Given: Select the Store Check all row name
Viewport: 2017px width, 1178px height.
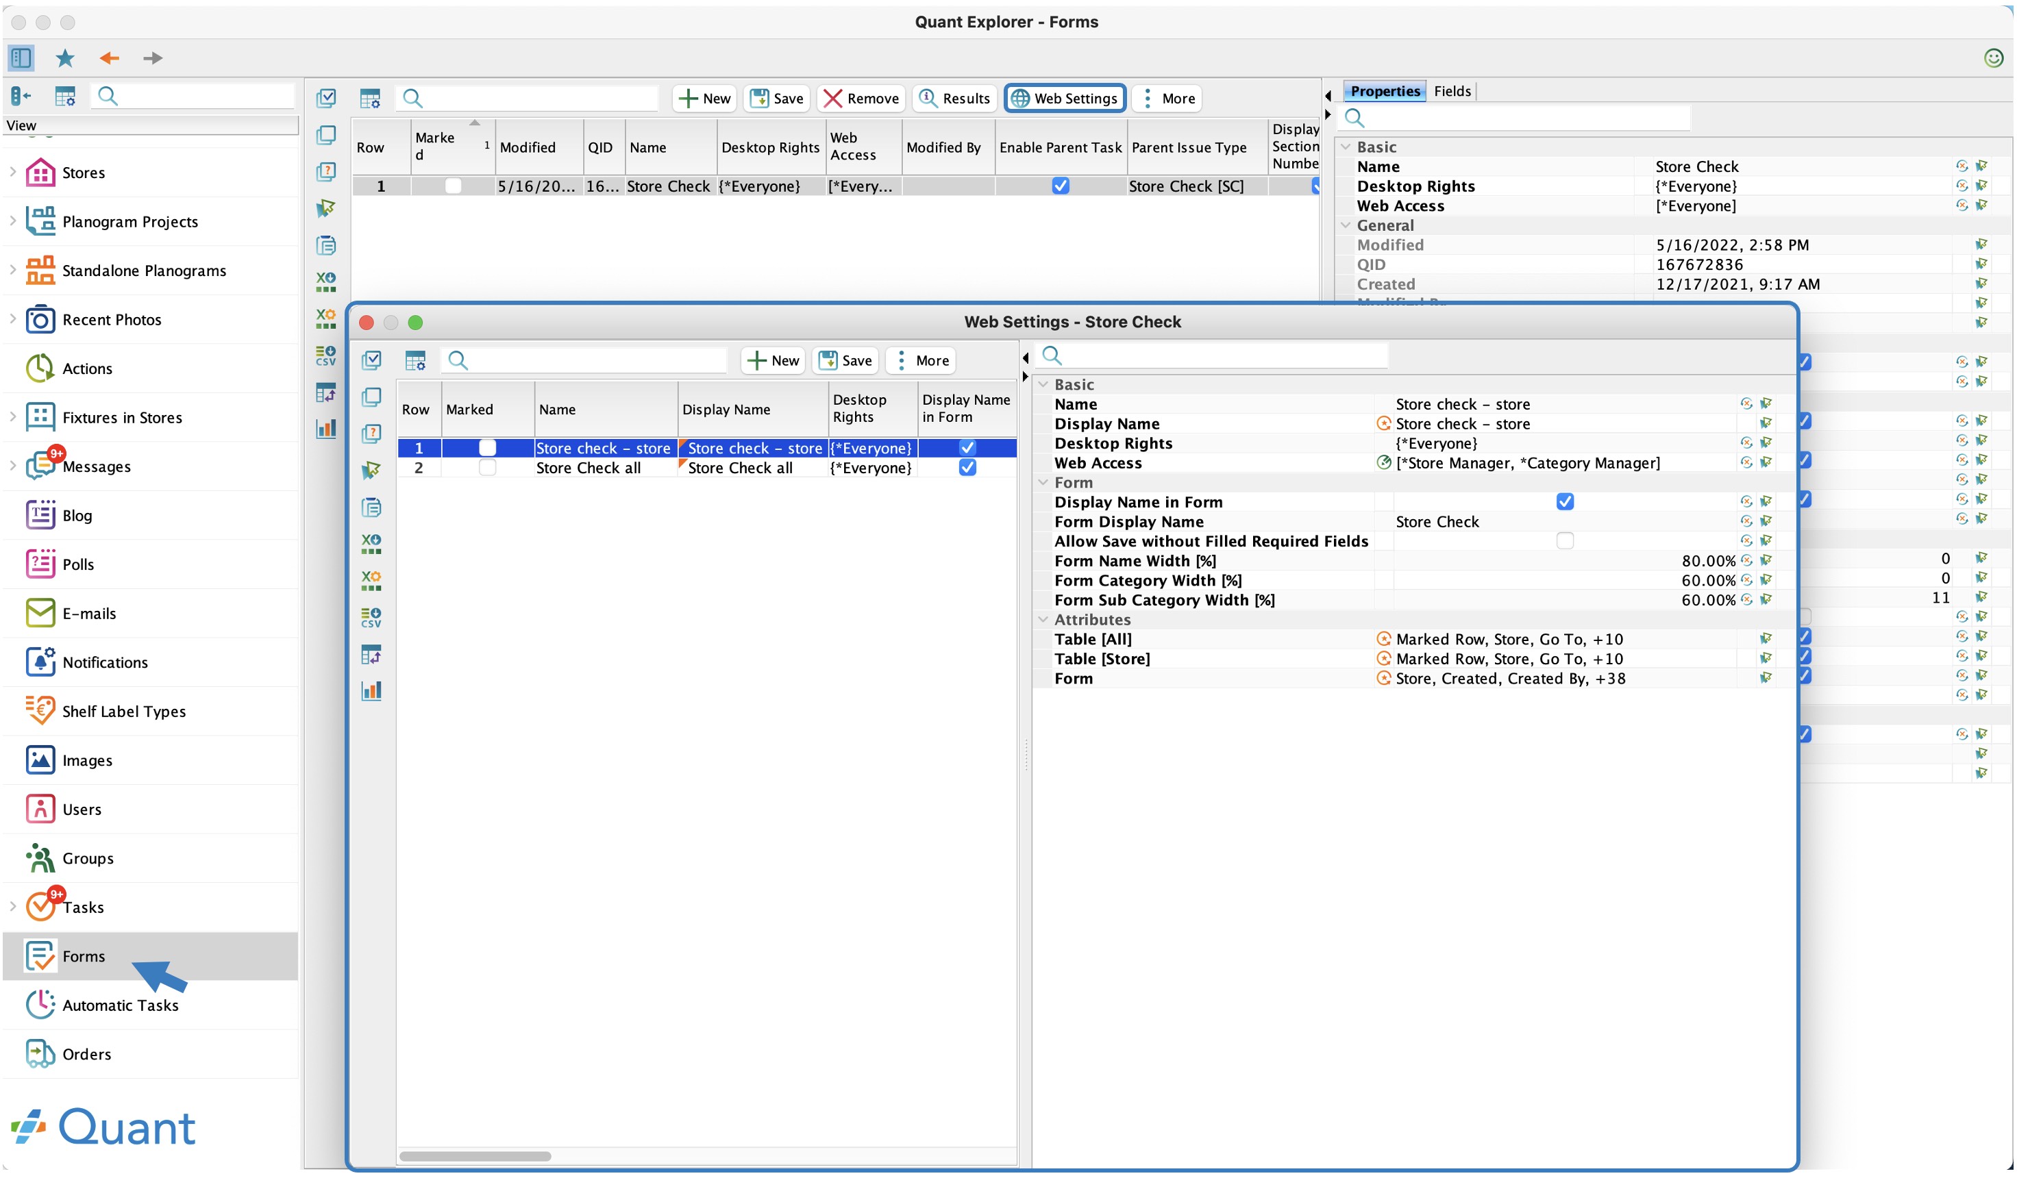Looking at the screenshot, I should click(x=589, y=467).
